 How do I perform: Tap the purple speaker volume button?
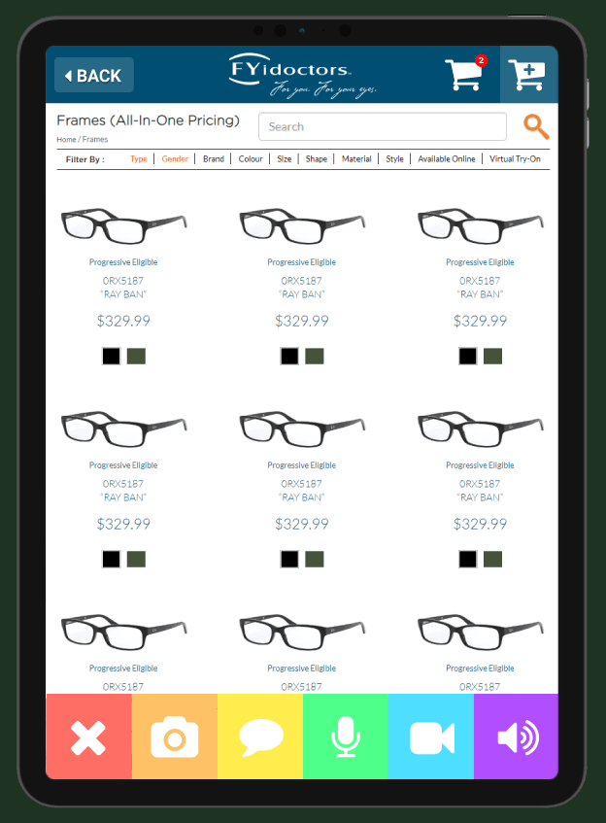pos(517,737)
